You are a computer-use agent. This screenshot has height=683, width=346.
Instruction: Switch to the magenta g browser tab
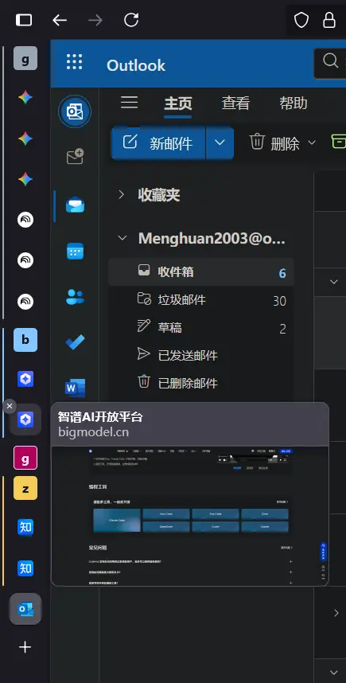coord(25,458)
